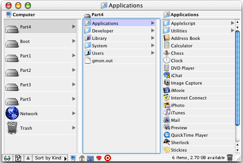Screen dimensions: 243x163
Task: Select the Developer folder
Action: click(x=119, y=31)
